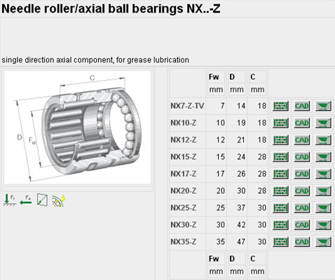This screenshot has height=280, width=335.
Task: Download CAD for NX17-Z bearing
Action: click(x=302, y=174)
